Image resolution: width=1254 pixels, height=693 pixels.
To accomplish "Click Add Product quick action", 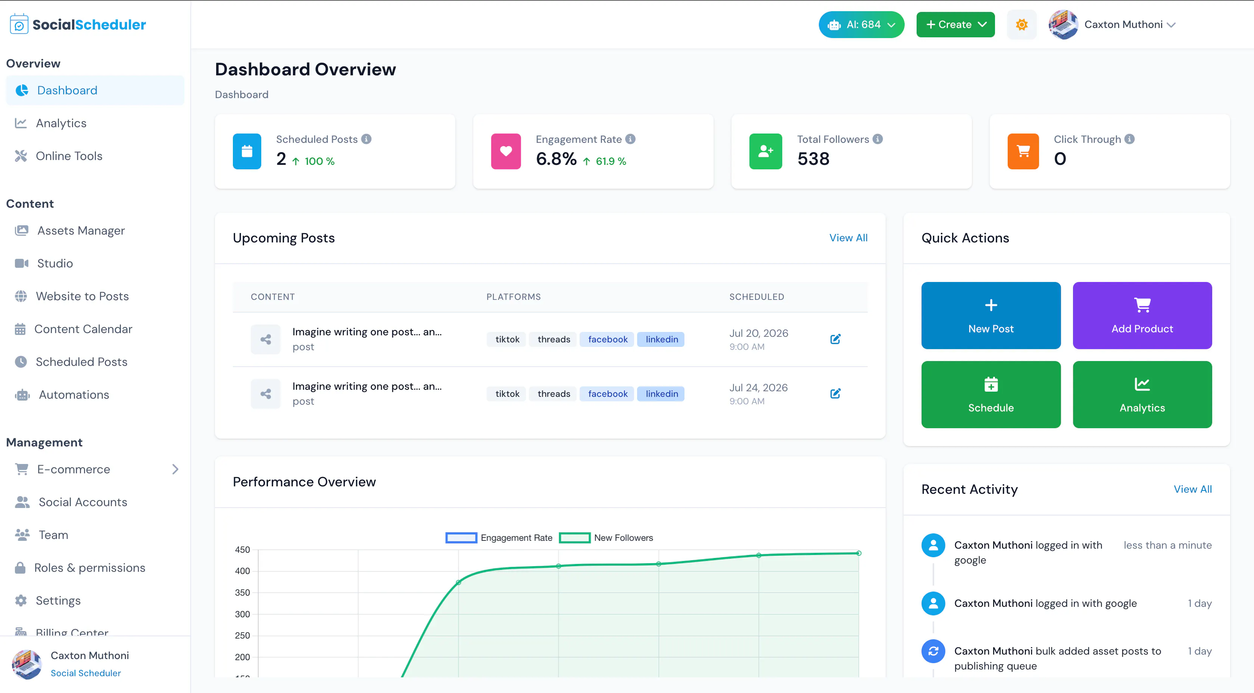I will tap(1142, 315).
